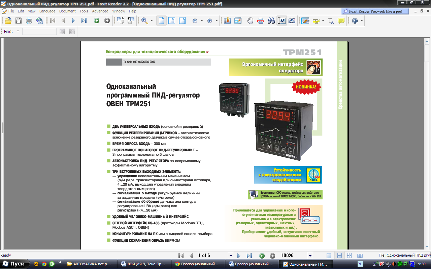The height and width of the screenshot is (269, 431).
Task: Switch to Continuous layout in status bar
Action: pos(340,256)
